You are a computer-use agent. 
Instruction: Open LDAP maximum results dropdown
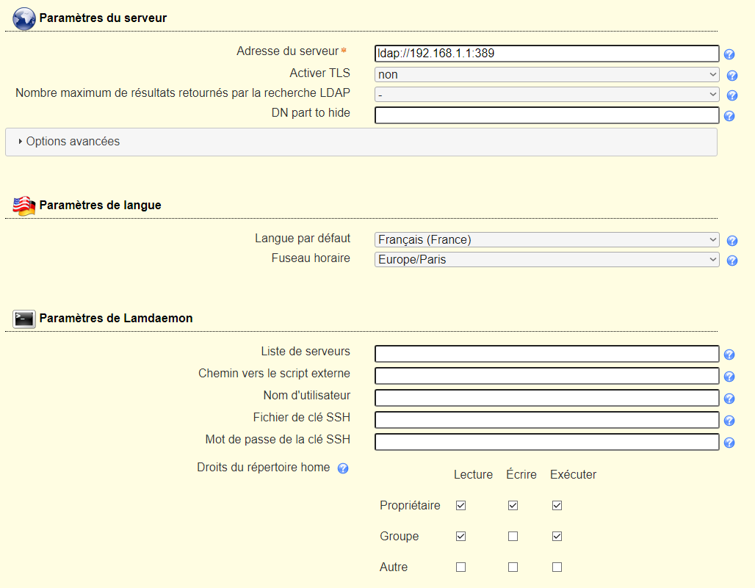[x=546, y=95]
